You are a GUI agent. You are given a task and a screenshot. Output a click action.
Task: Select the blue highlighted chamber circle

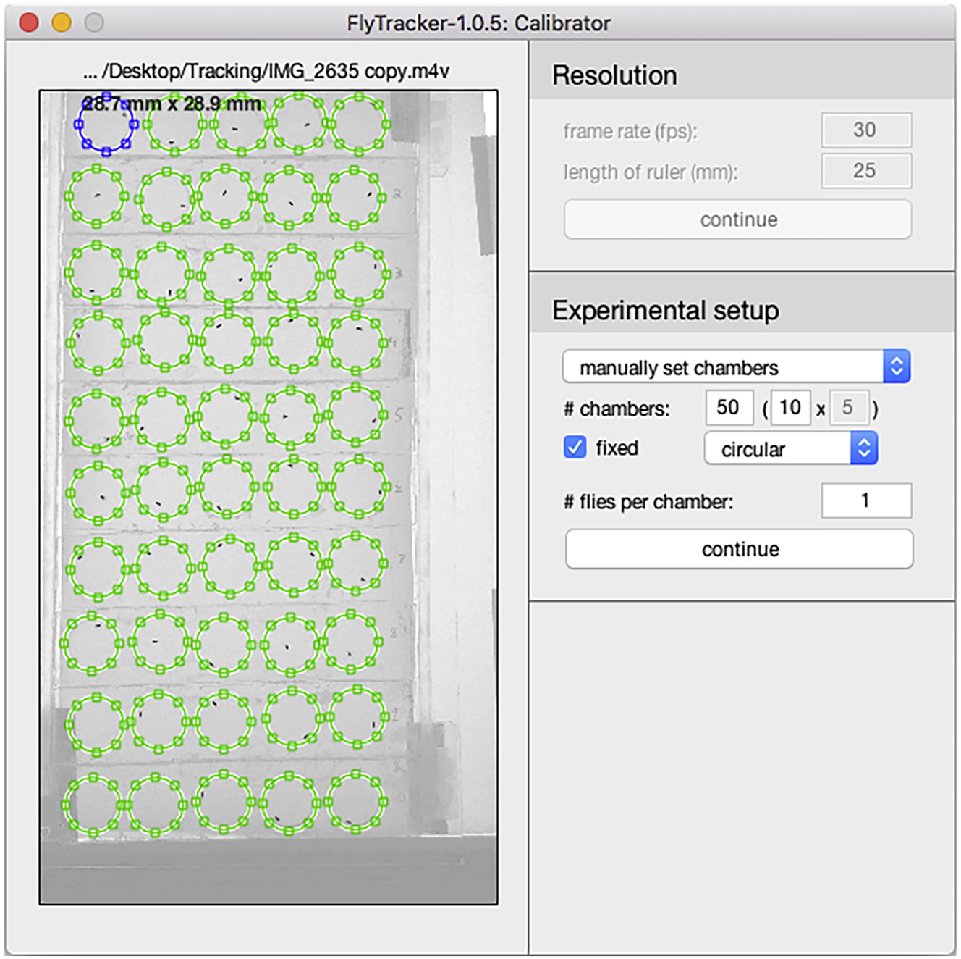[x=107, y=125]
